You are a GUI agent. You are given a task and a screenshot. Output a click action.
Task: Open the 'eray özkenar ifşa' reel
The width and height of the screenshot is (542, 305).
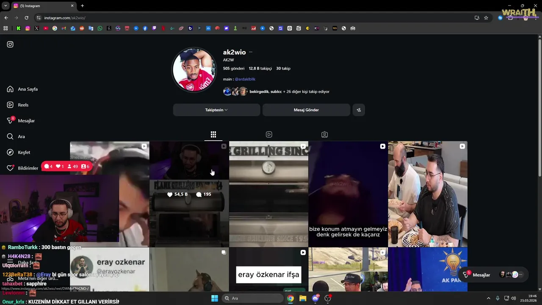[x=268, y=270]
